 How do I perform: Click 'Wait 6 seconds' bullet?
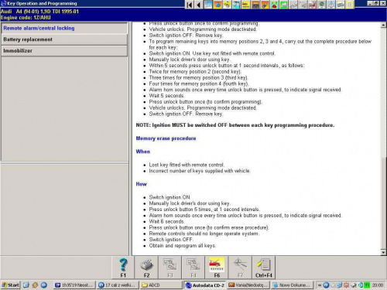pyautogui.click(x=166, y=221)
